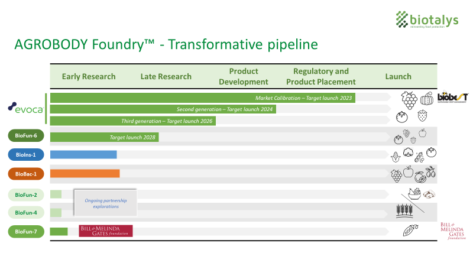Image resolution: width=473 pixels, height=266 pixels.
Task: Select the BioFun-6 pill label
Action: 26,136
